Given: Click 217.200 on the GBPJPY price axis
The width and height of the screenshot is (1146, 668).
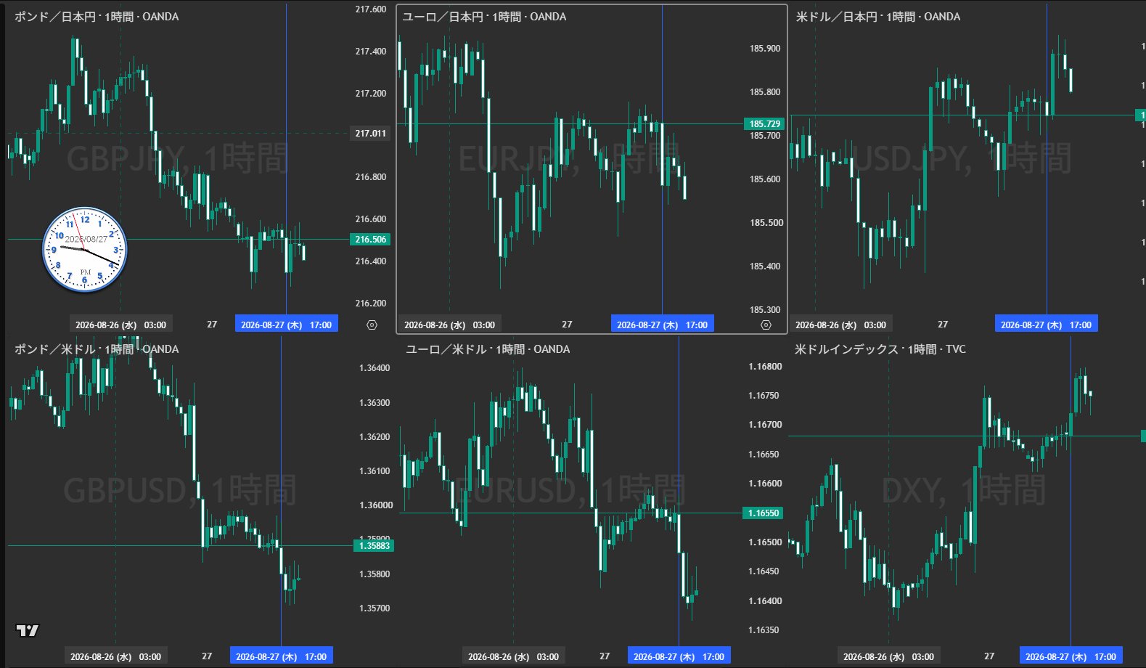Looking at the screenshot, I should (371, 94).
